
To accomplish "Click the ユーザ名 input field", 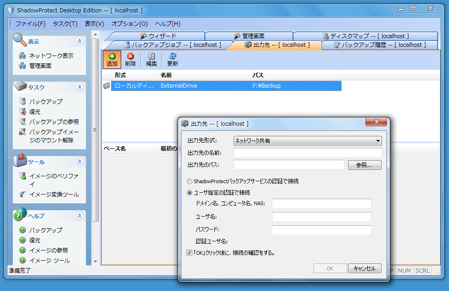I will point(321,217).
